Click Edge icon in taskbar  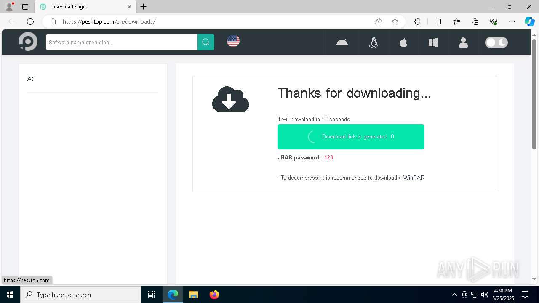coord(173,295)
